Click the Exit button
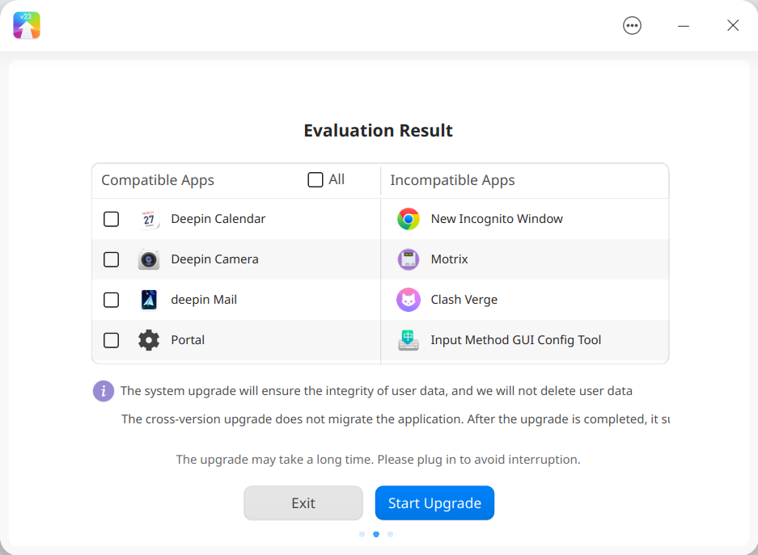Screen dimensions: 758x555 pyautogui.click(x=303, y=502)
